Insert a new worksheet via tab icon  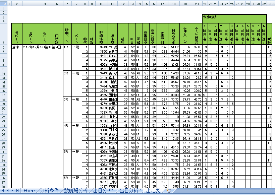point(169,191)
